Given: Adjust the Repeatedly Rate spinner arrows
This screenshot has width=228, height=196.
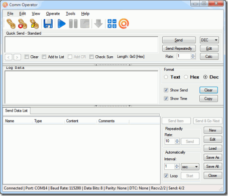Looking at the screenshot, I should (177, 141).
